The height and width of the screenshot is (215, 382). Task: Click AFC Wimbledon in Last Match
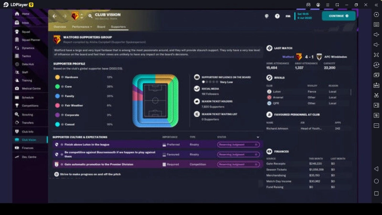(335, 57)
